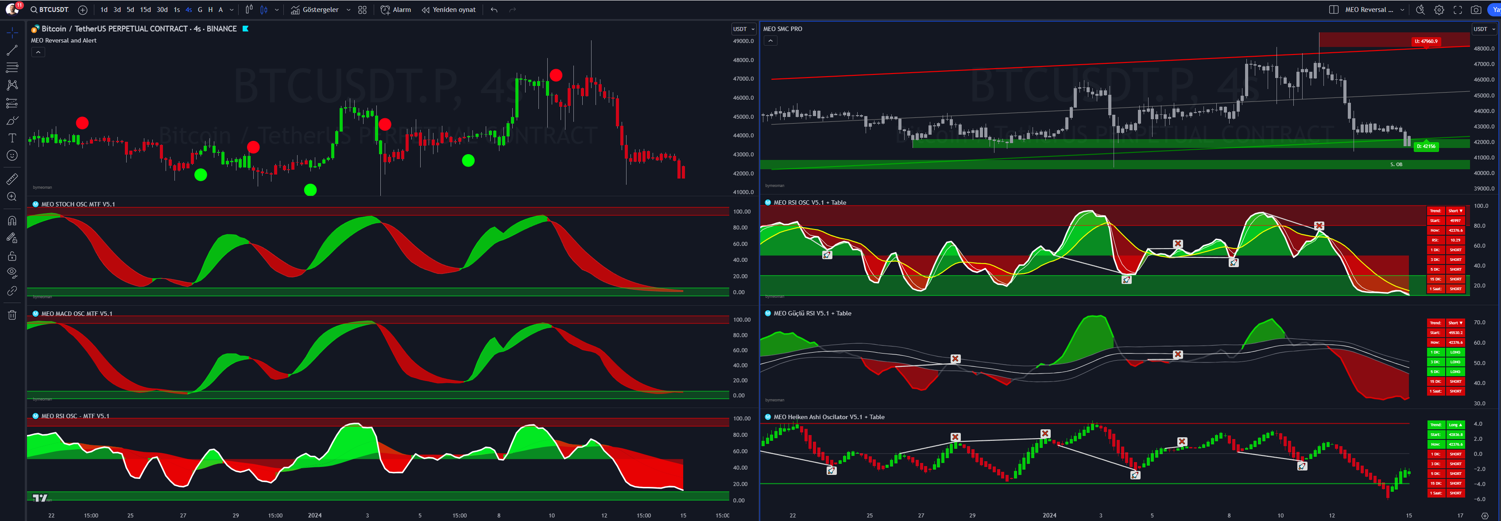Select the Fibonacci retracement tool
This screenshot has width=1501, height=521.
point(12,68)
